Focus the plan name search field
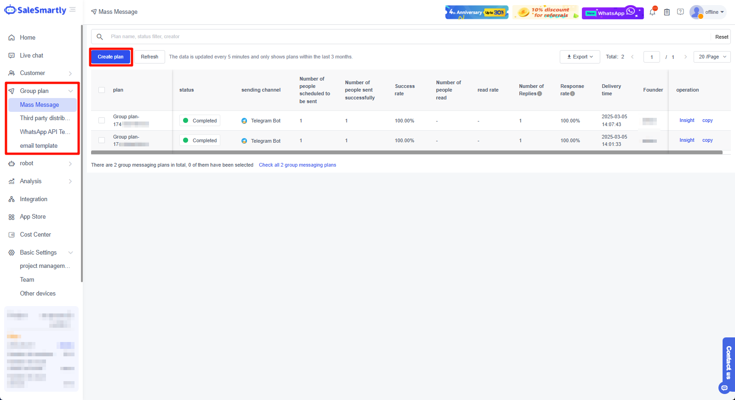Screen dimensions: 735x400 (x=405, y=37)
